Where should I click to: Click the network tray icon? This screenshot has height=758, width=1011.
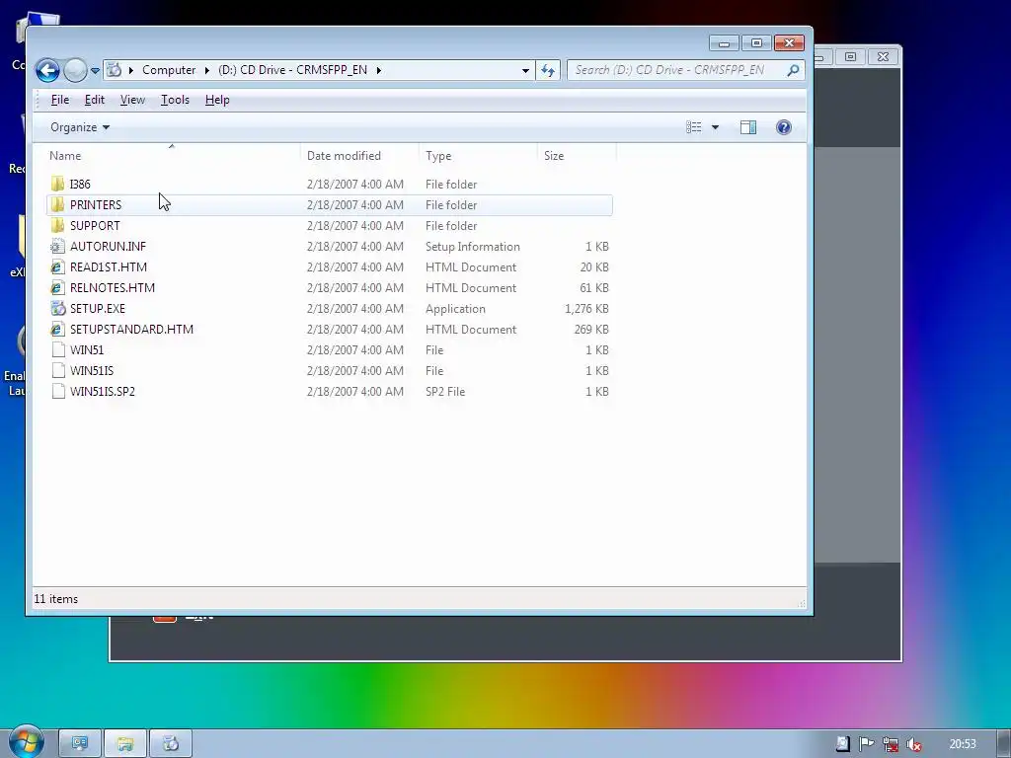point(891,744)
